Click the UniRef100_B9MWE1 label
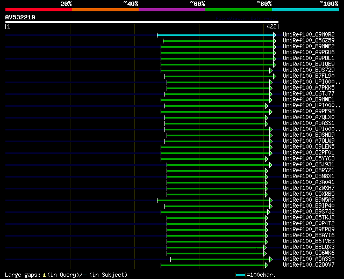 click(309, 100)
